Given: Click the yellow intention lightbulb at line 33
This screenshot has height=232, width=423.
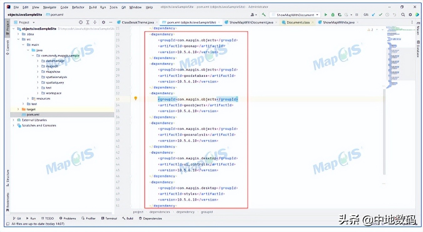Looking at the screenshot, I should click(x=135, y=98).
